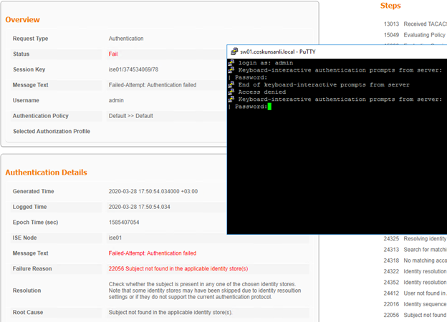
Task: Click logged time value '2020-03-28 17:50:54.034'
Action: [x=139, y=207]
